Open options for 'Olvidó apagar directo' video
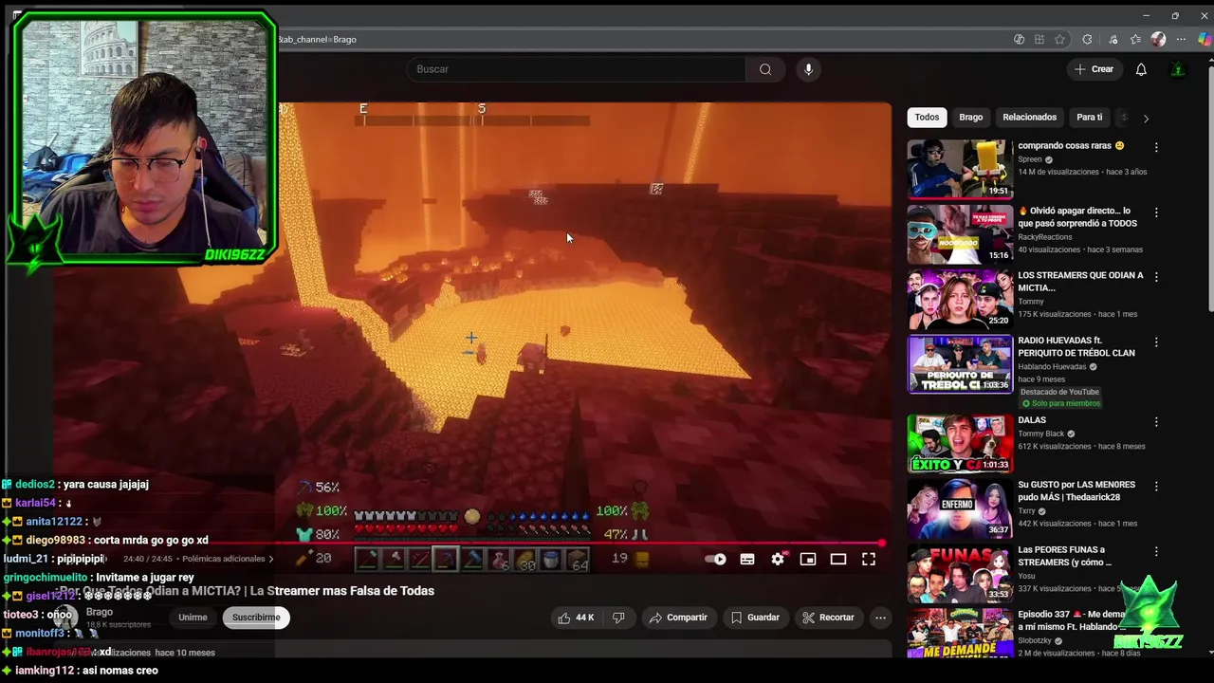The image size is (1214, 683). (1156, 212)
